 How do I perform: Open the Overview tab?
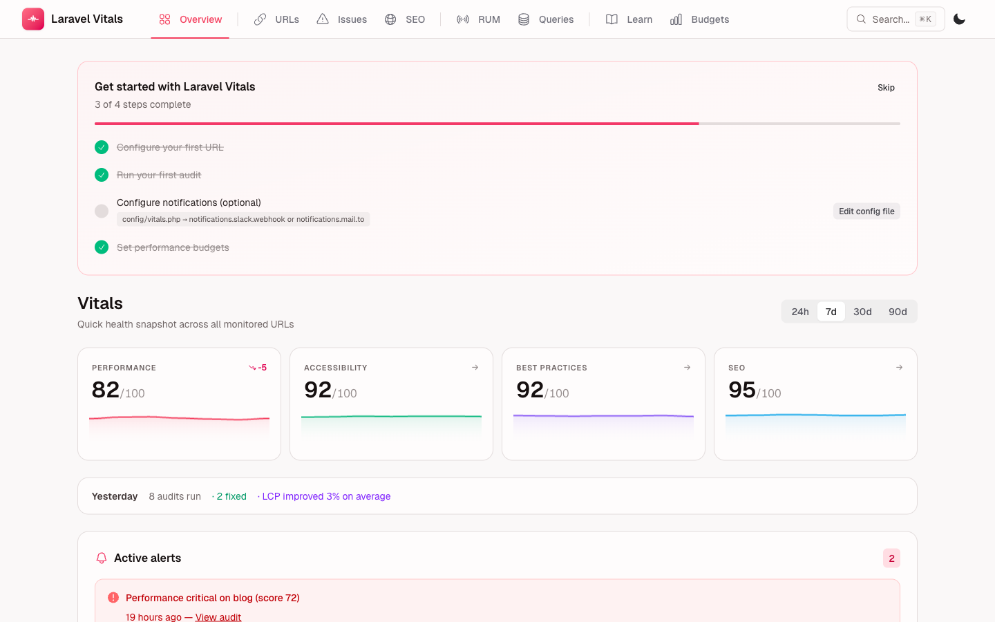[x=190, y=19]
